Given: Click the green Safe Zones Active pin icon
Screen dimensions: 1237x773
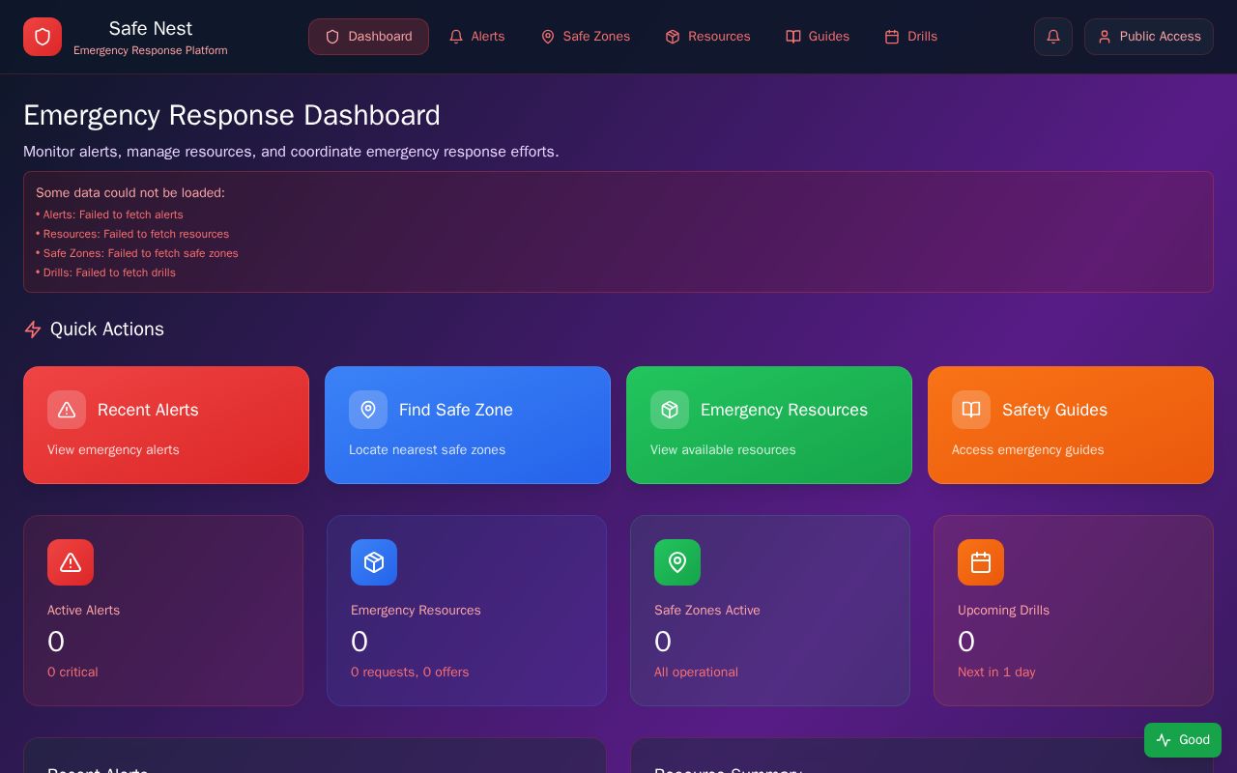Looking at the screenshot, I should pos(677,562).
